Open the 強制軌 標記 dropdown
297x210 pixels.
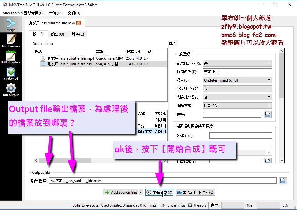[x=237, y=97]
